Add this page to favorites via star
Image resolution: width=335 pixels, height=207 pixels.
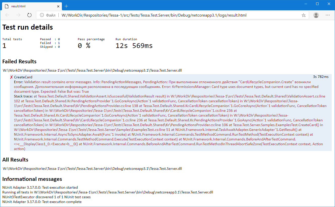pyautogui.click(x=304, y=15)
